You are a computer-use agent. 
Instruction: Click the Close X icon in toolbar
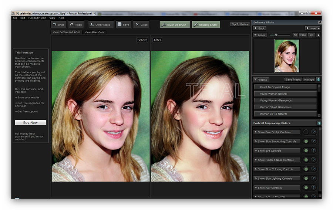coord(137,24)
